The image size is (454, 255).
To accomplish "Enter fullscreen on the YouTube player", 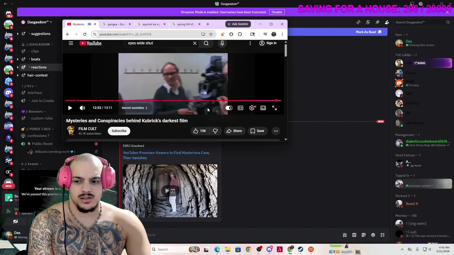I will coord(275,108).
